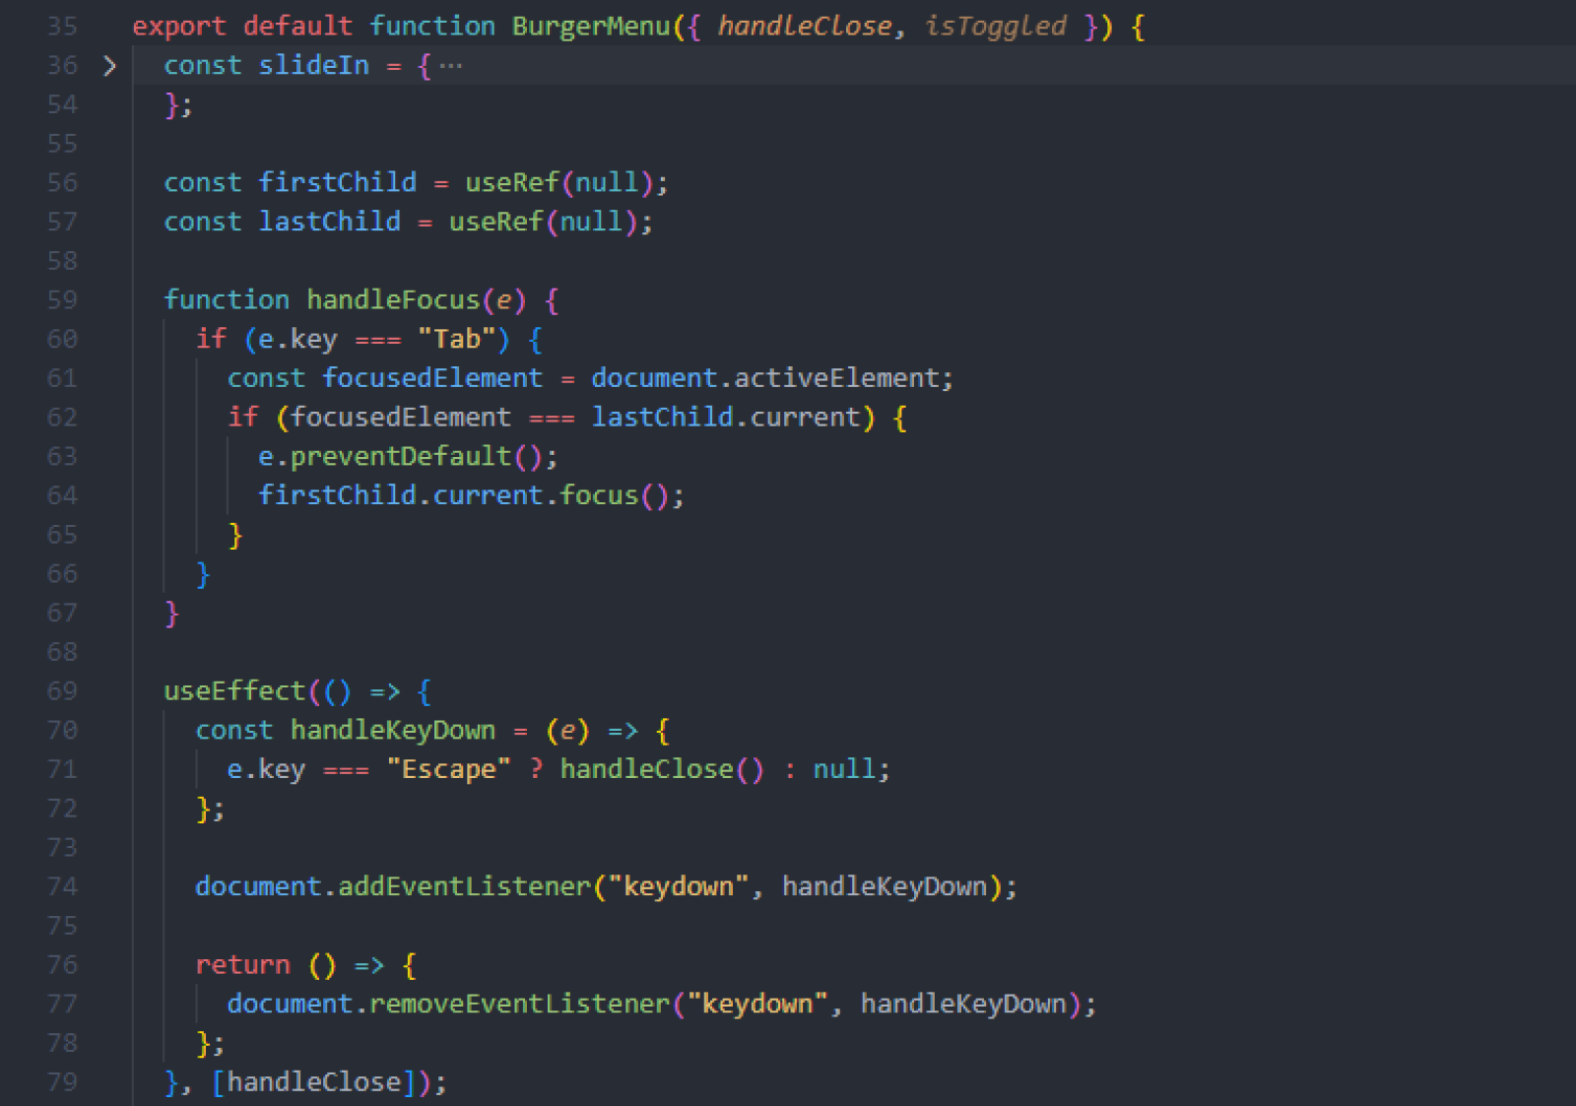Screen dimensions: 1576x1106
Task: Click the function keyword on line 59
Action: (x=227, y=300)
